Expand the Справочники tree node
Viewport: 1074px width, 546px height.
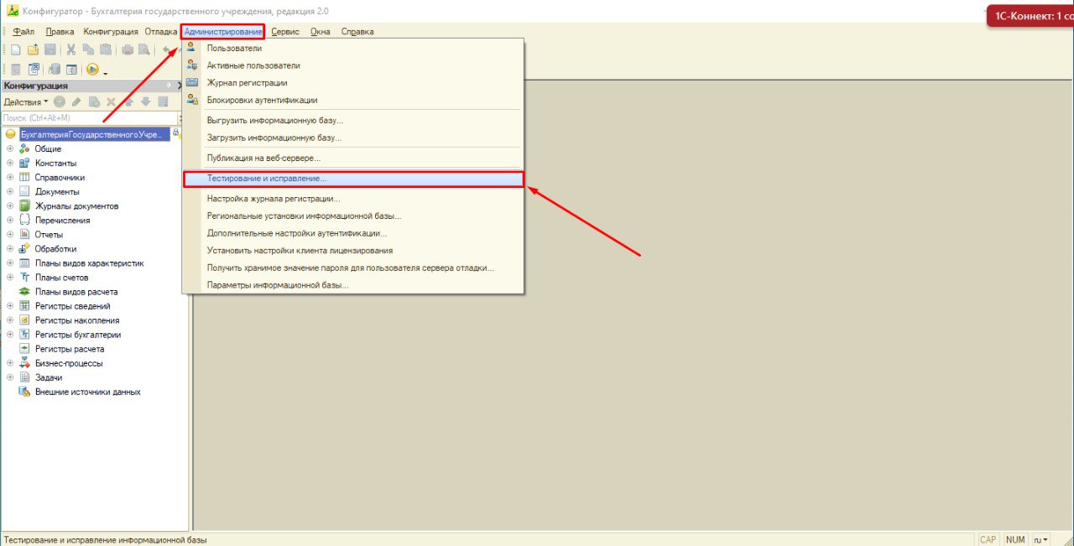point(10,178)
